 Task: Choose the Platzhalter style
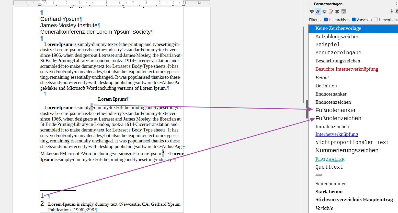[x=330, y=159]
